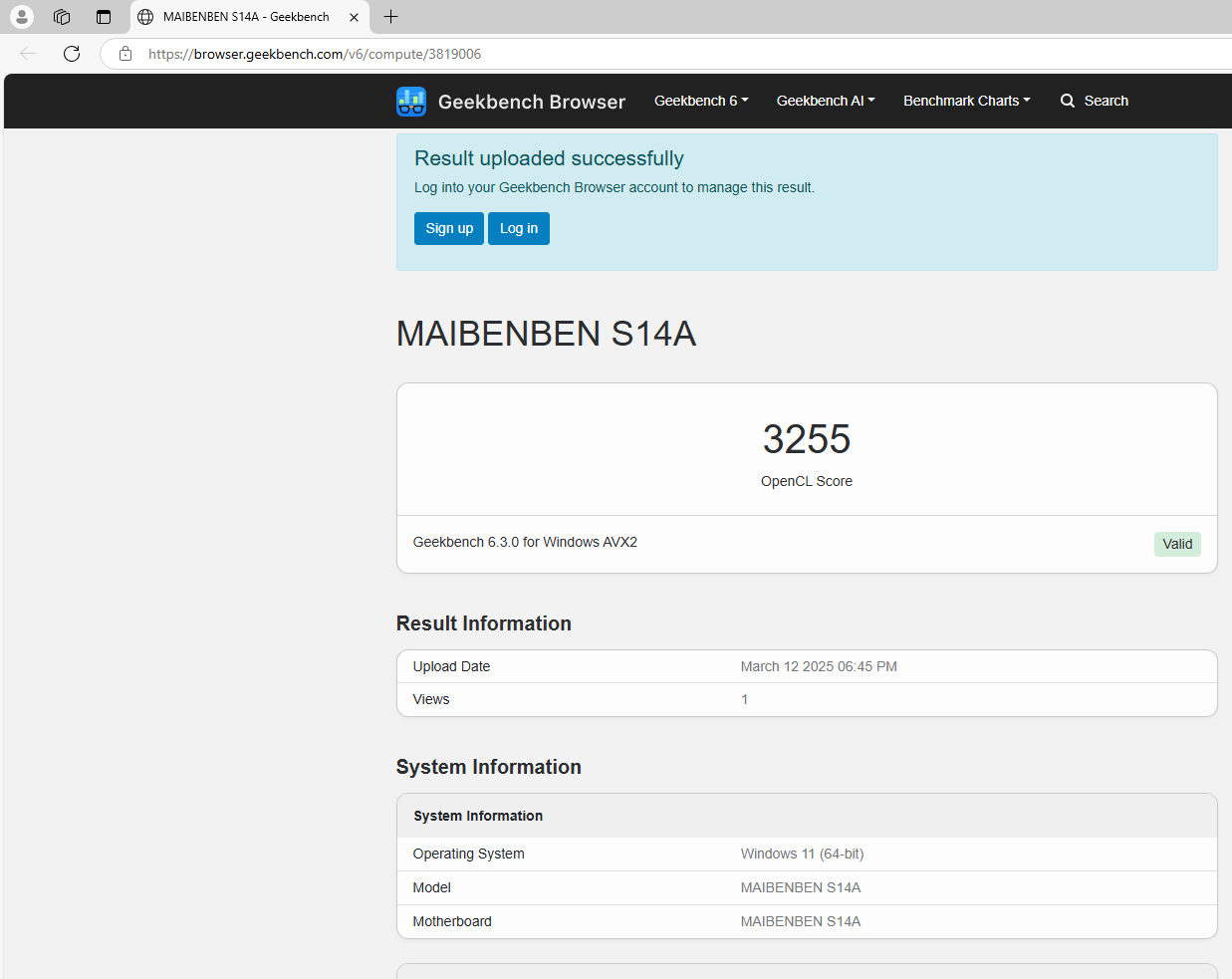Click the "Model" row label
This screenshot has width=1232, height=979.
pyautogui.click(x=432, y=887)
